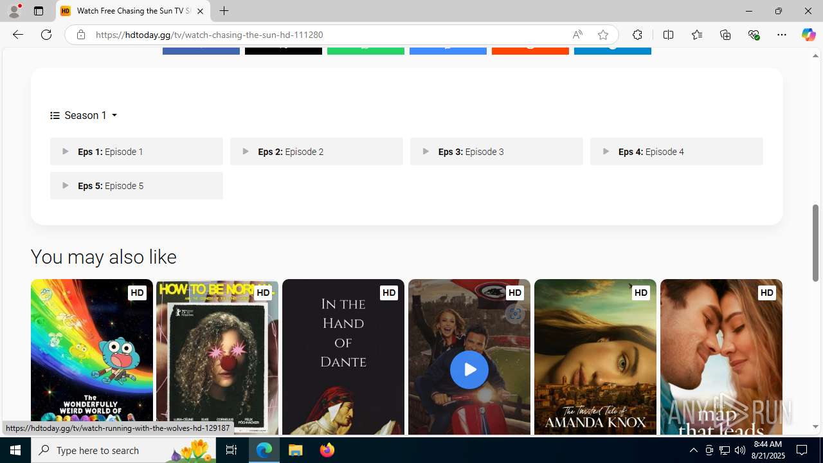
Task: Launch Firefox from the taskbar
Action: tap(327, 450)
